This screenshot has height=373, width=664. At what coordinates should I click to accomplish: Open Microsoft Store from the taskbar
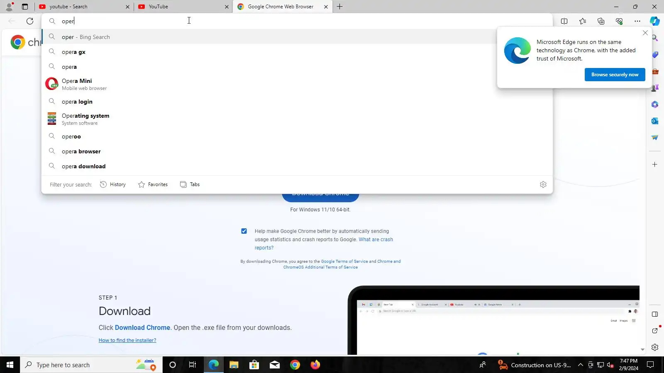(254, 365)
